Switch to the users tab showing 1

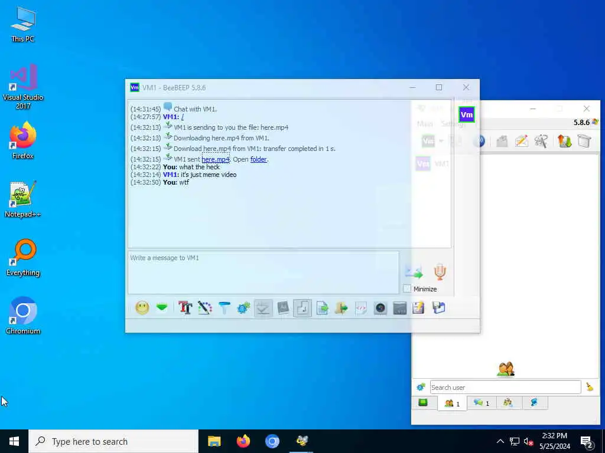[x=452, y=403]
